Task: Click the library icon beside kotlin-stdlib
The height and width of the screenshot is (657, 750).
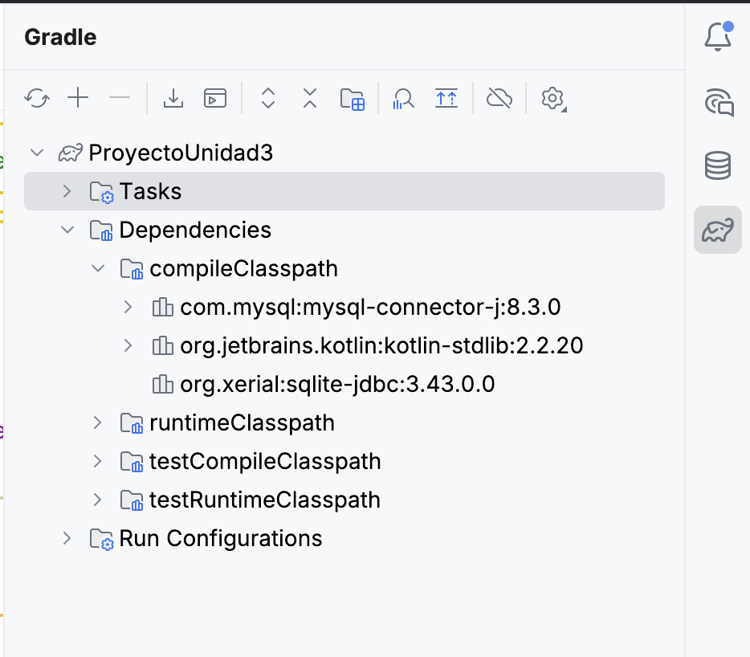Action: click(x=163, y=345)
